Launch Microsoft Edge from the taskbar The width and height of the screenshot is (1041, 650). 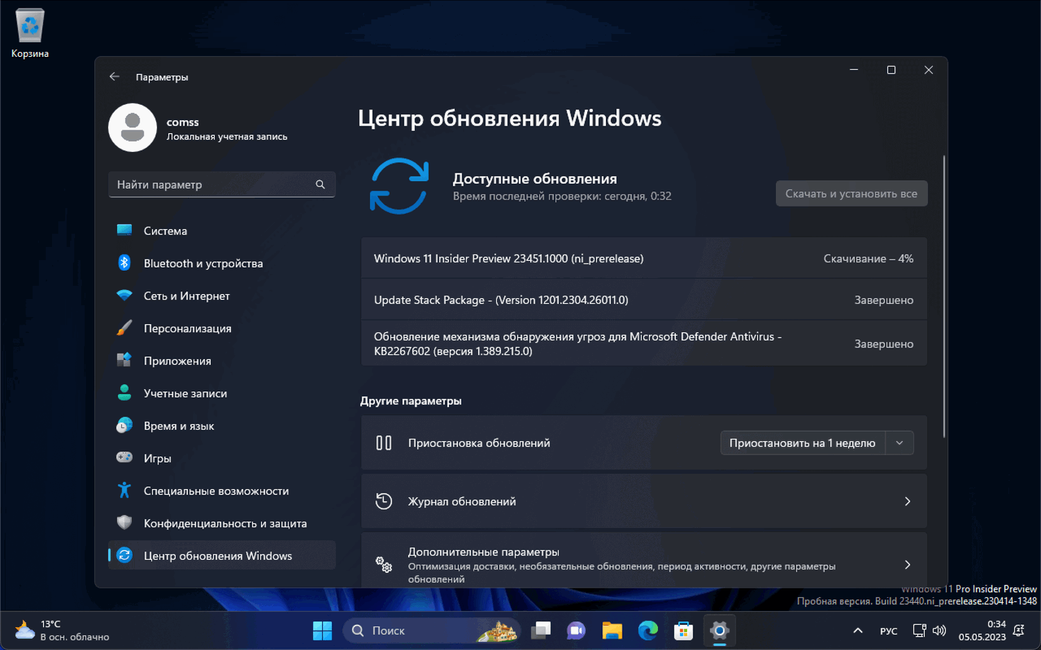(x=648, y=631)
